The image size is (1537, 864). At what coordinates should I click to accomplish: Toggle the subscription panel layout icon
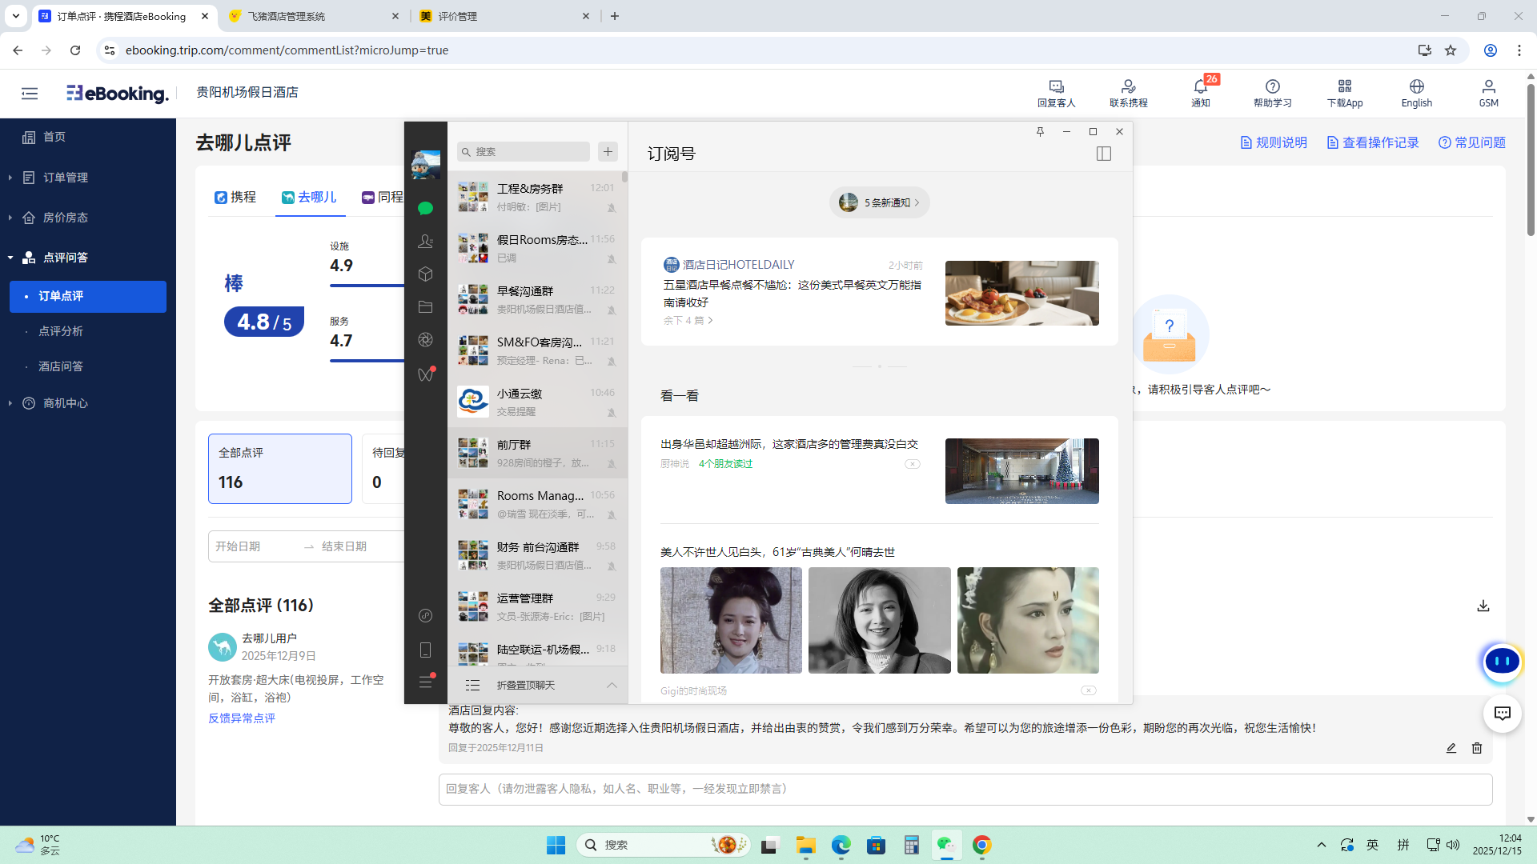pyautogui.click(x=1103, y=154)
